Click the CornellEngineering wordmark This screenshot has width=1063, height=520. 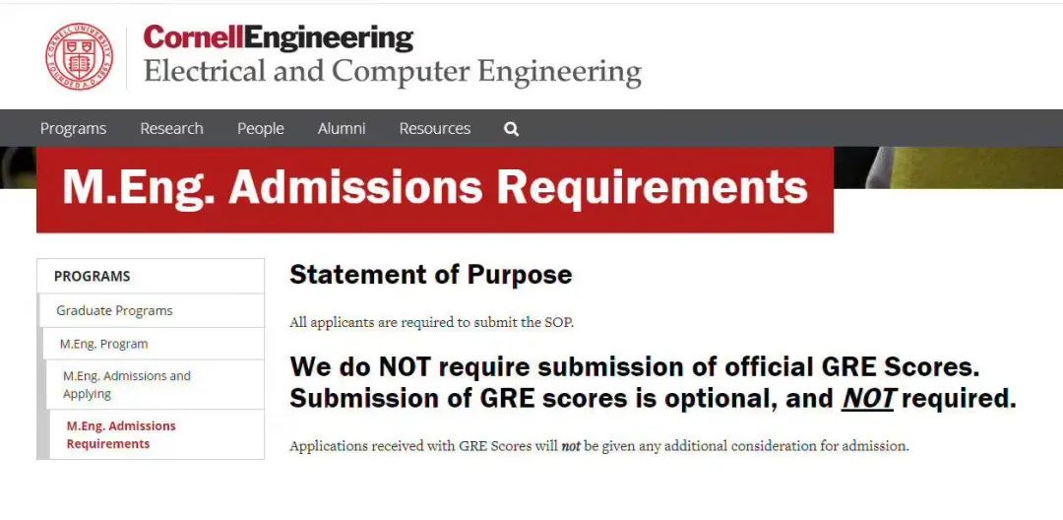279,38
